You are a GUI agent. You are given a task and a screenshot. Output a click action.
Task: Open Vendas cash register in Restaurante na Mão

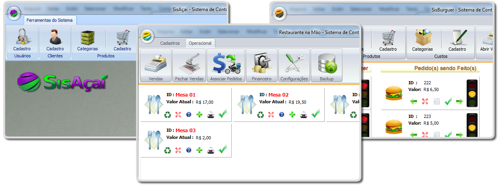[x=156, y=65]
